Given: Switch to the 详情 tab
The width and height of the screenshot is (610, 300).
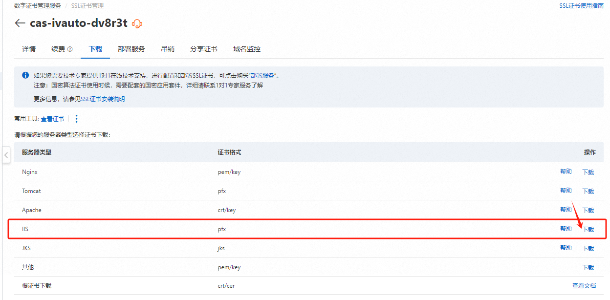Looking at the screenshot, I should tap(29, 49).
